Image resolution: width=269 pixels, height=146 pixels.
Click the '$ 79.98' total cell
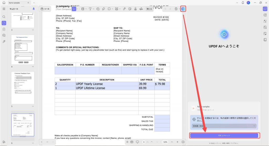162,84
